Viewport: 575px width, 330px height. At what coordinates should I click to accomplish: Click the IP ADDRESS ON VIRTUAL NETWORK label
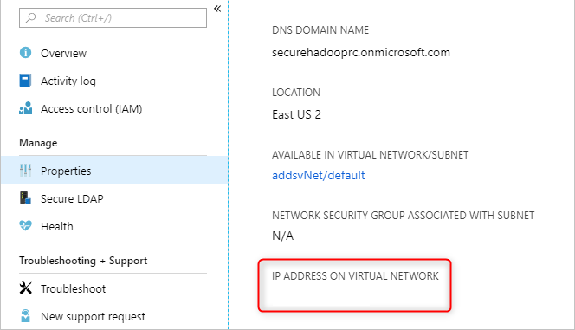[355, 275]
